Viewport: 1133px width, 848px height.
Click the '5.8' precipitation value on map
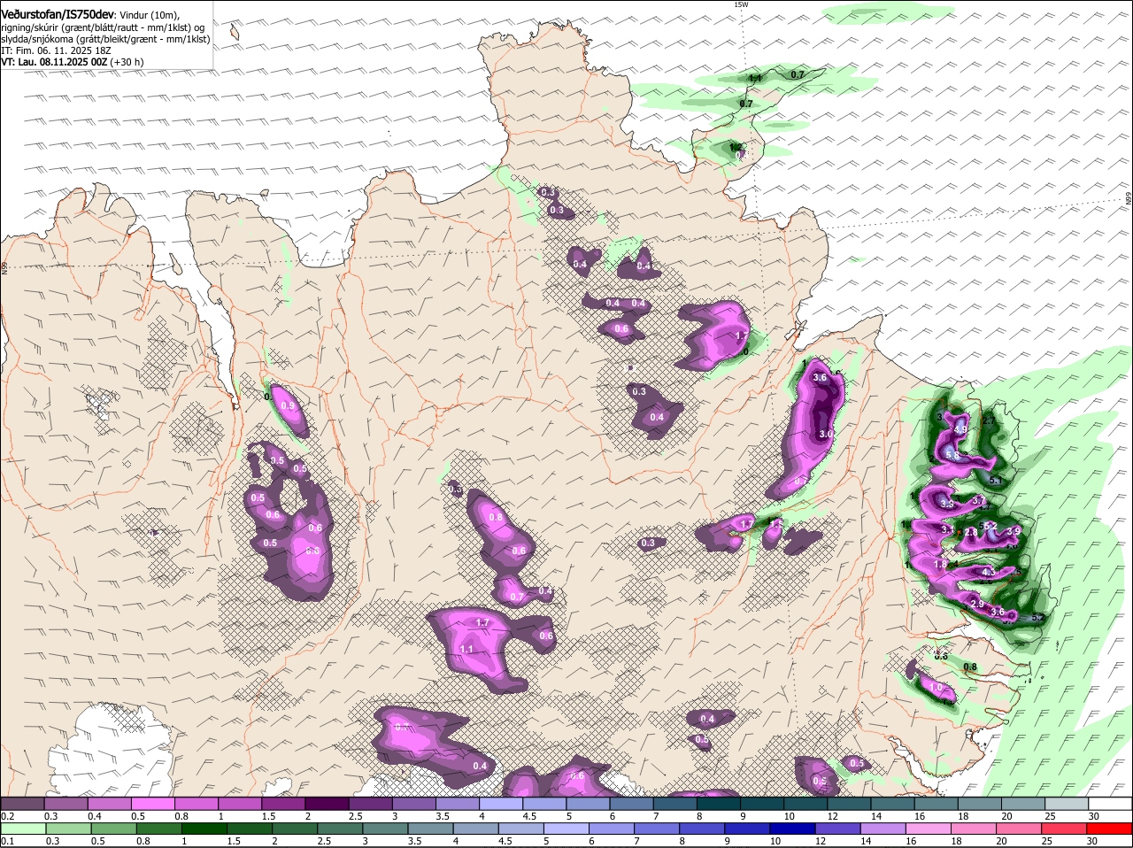[952, 454]
